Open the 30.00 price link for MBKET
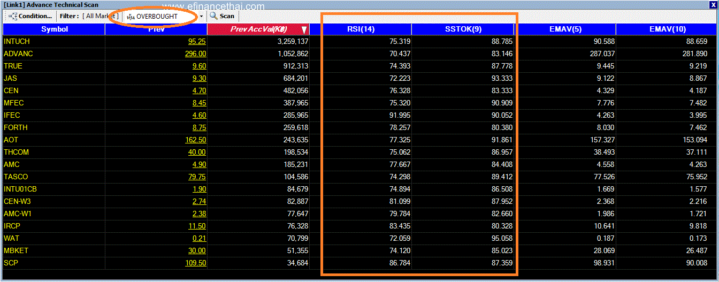The image size is (719, 282). click(x=197, y=250)
